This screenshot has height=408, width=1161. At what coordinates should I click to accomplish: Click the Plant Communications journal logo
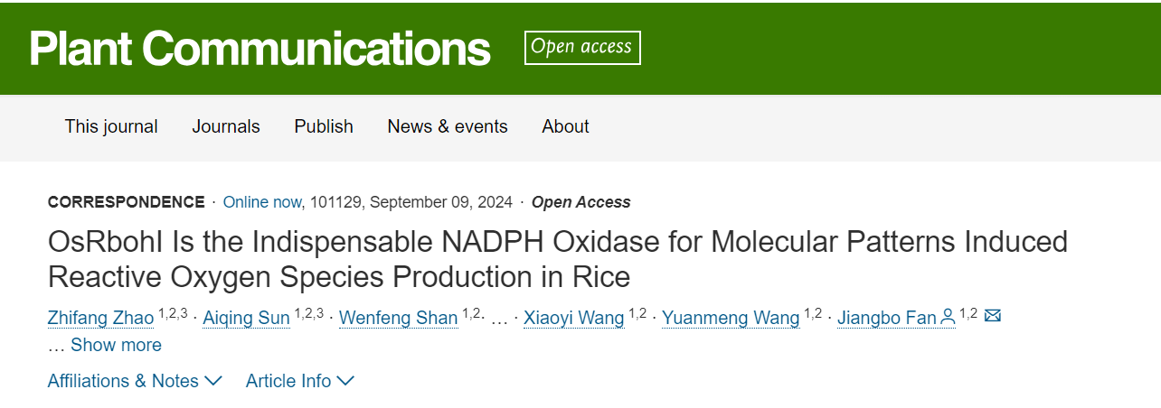point(260,49)
